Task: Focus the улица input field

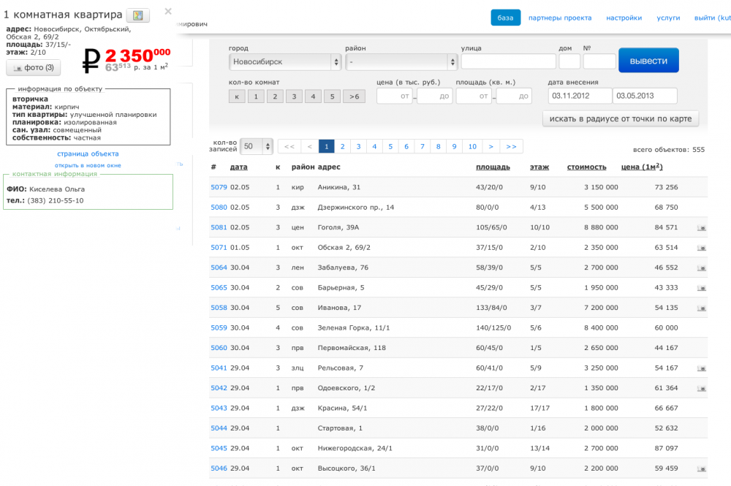Action: (508, 61)
